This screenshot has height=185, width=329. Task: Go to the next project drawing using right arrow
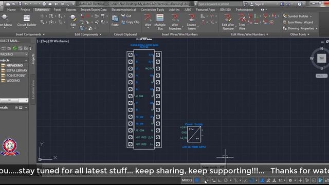(x=62, y=4)
